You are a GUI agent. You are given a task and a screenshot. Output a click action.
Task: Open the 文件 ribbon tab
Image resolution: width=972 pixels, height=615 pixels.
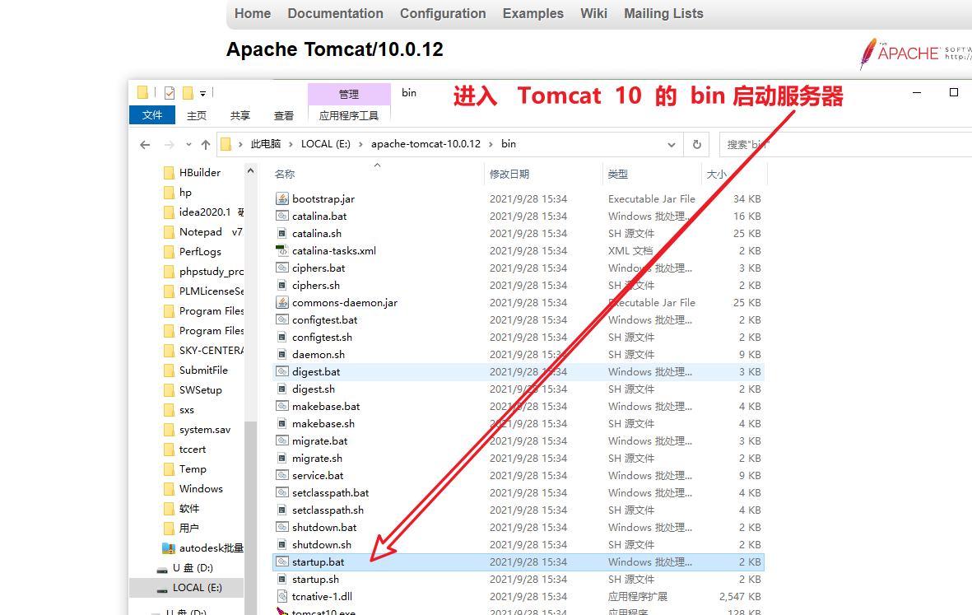point(152,115)
